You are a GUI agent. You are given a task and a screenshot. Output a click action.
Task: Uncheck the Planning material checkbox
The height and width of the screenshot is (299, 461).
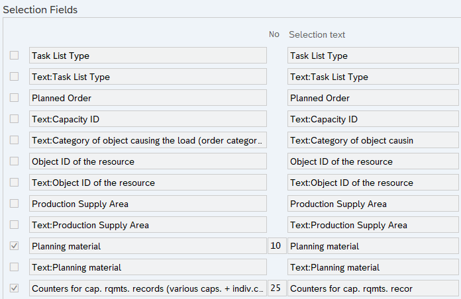(14, 246)
